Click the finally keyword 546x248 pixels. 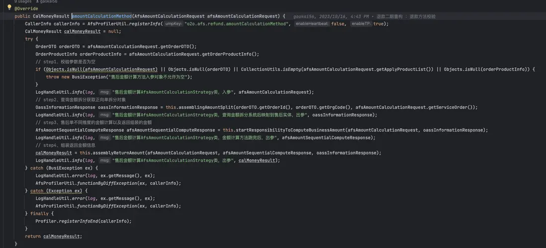pos(39,214)
